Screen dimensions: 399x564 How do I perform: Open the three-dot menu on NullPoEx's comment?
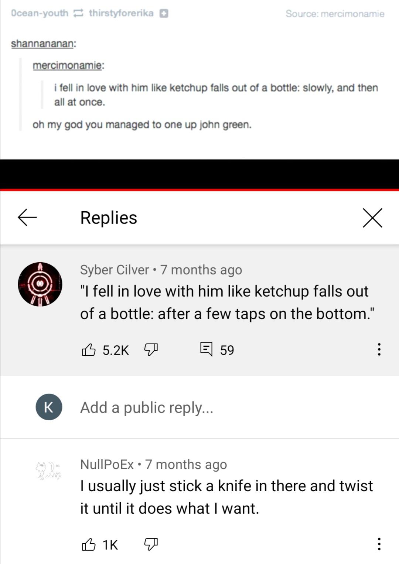pyautogui.click(x=378, y=544)
